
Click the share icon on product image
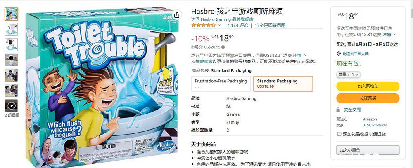point(177,15)
